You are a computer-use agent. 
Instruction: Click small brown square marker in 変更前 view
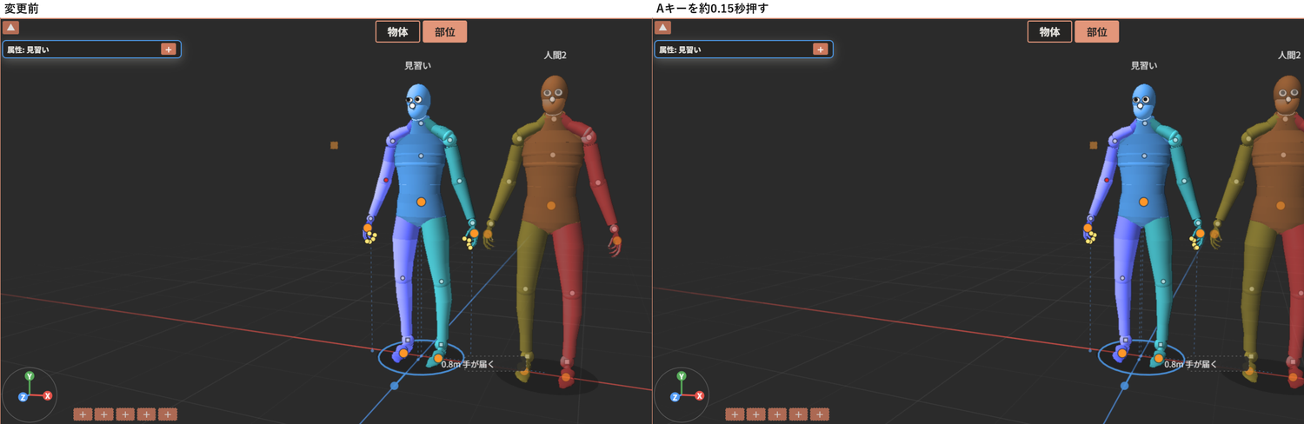[x=334, y=145]
